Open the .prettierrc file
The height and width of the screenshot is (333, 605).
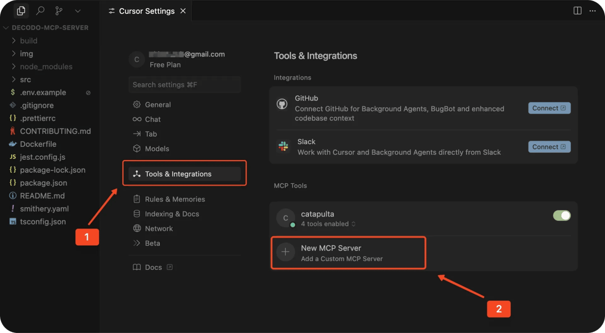(x=38, y=118)
